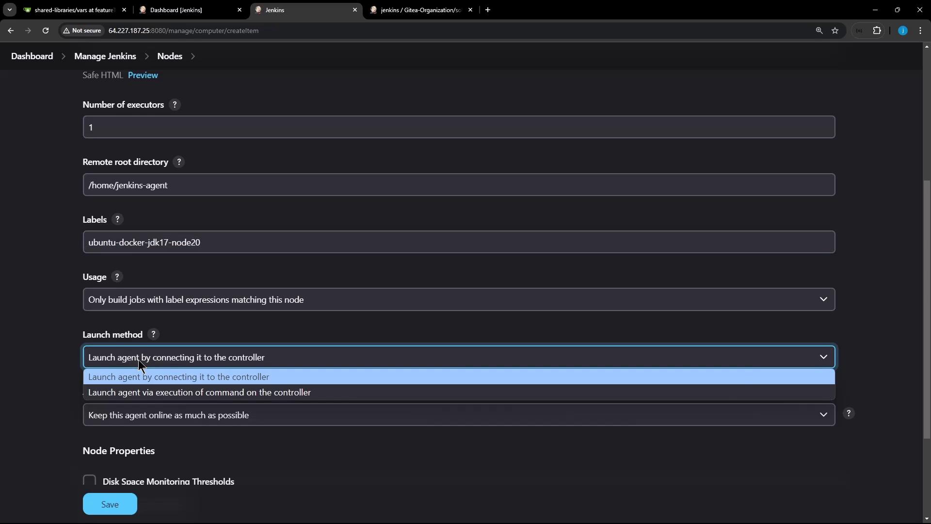Click the Preview link for description
Image resolution: width=931 pixels, height=524 pixels.
click(x=143, y=75)
